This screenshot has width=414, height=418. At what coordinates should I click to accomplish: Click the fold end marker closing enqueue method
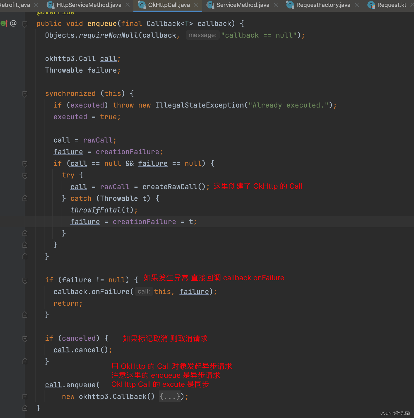click(x=25, y=408)
